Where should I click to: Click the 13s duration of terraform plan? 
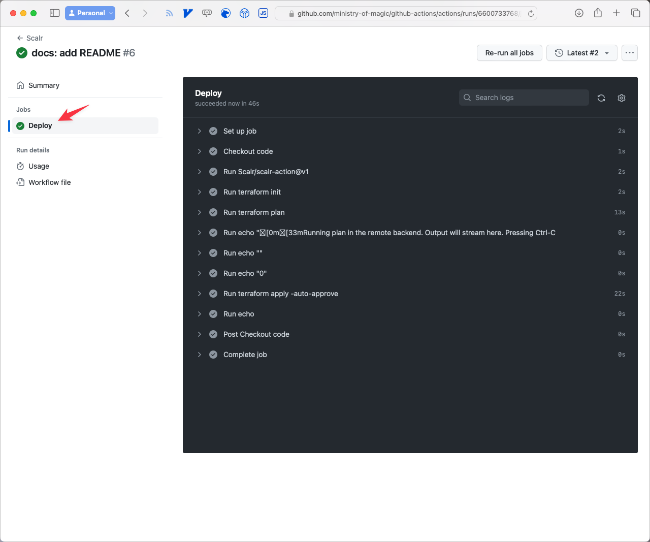click(x=620, y=212)
